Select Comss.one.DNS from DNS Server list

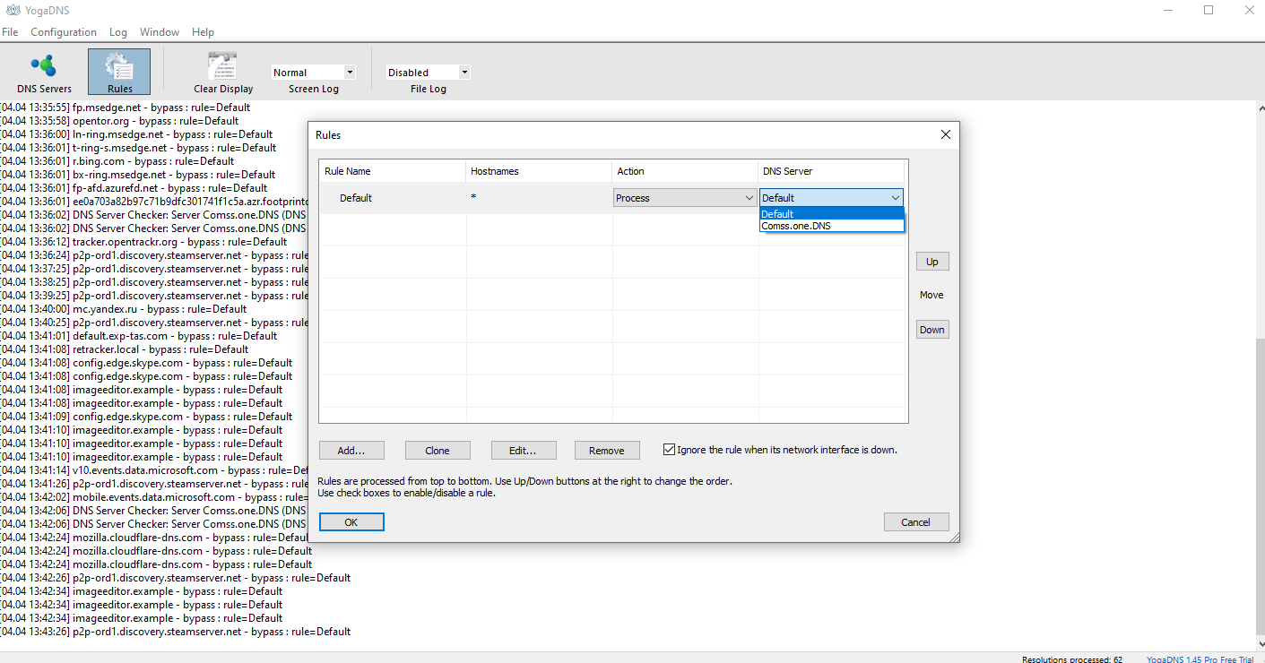point(831,226)
